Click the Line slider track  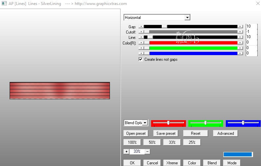pyautogui.click(x=191, y=37)
